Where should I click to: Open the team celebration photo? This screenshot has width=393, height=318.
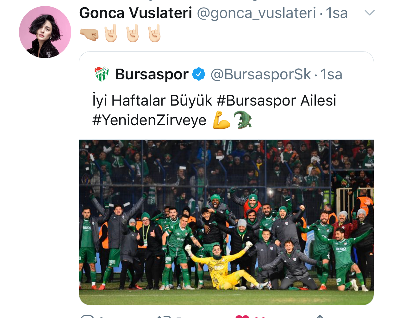226,222
